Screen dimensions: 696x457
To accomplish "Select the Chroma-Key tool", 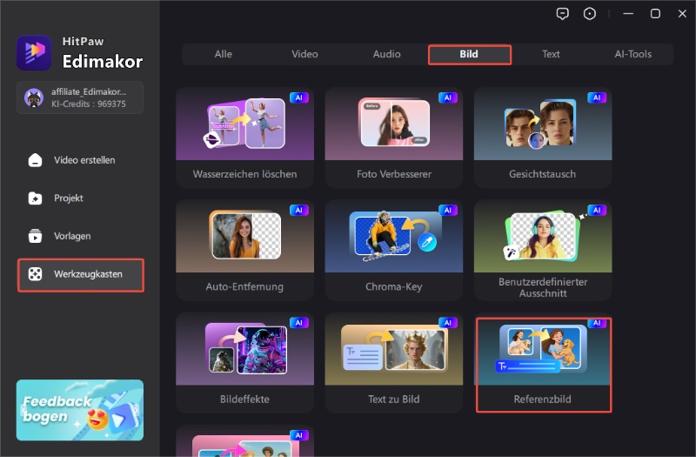I will [x=393, y=251].
